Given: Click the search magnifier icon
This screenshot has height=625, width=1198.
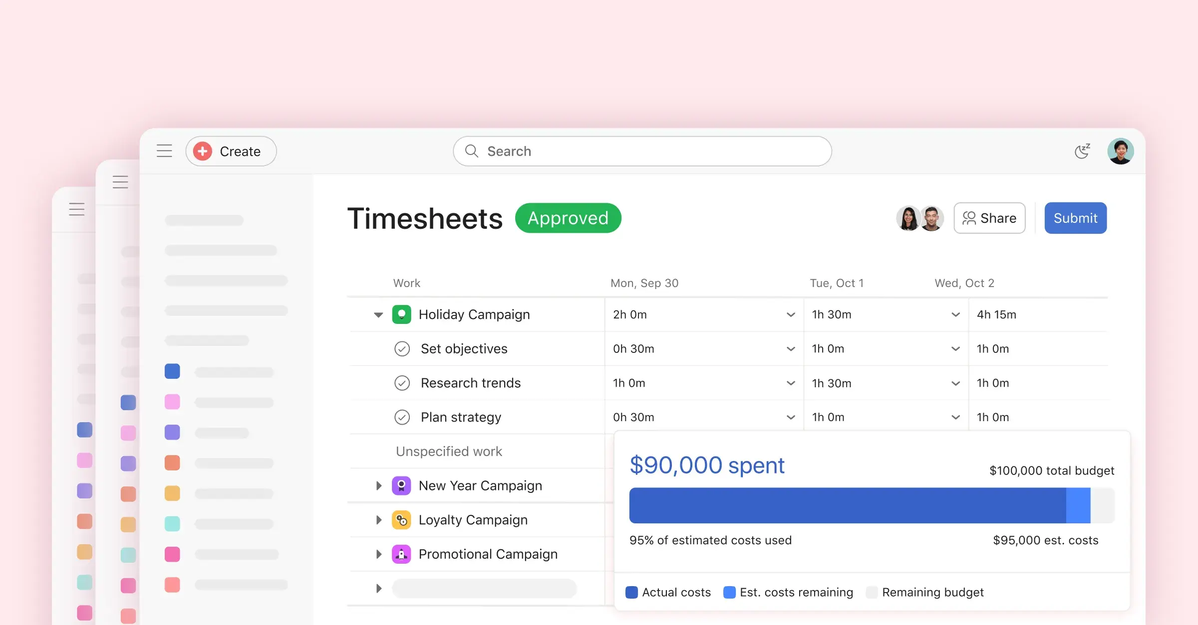Looking at the screenshot, I should [x=471, y=151].
